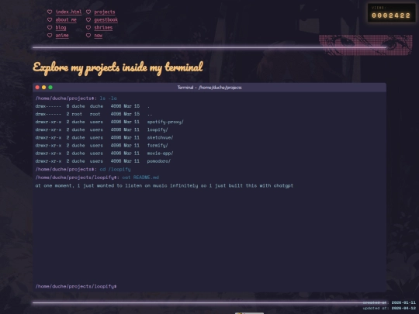The image size is (419, 314).
Task: Click heart icon beside now
Action: pyautogui.click(x=88, y=35)
